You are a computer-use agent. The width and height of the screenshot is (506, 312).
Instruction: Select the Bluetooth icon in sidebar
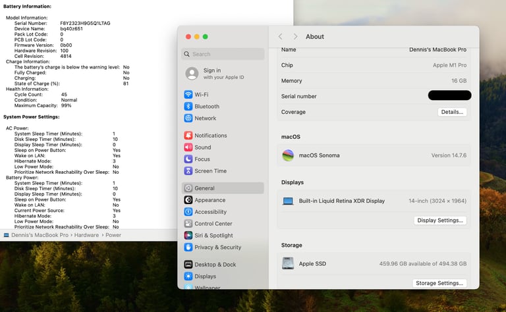(188, 107)
